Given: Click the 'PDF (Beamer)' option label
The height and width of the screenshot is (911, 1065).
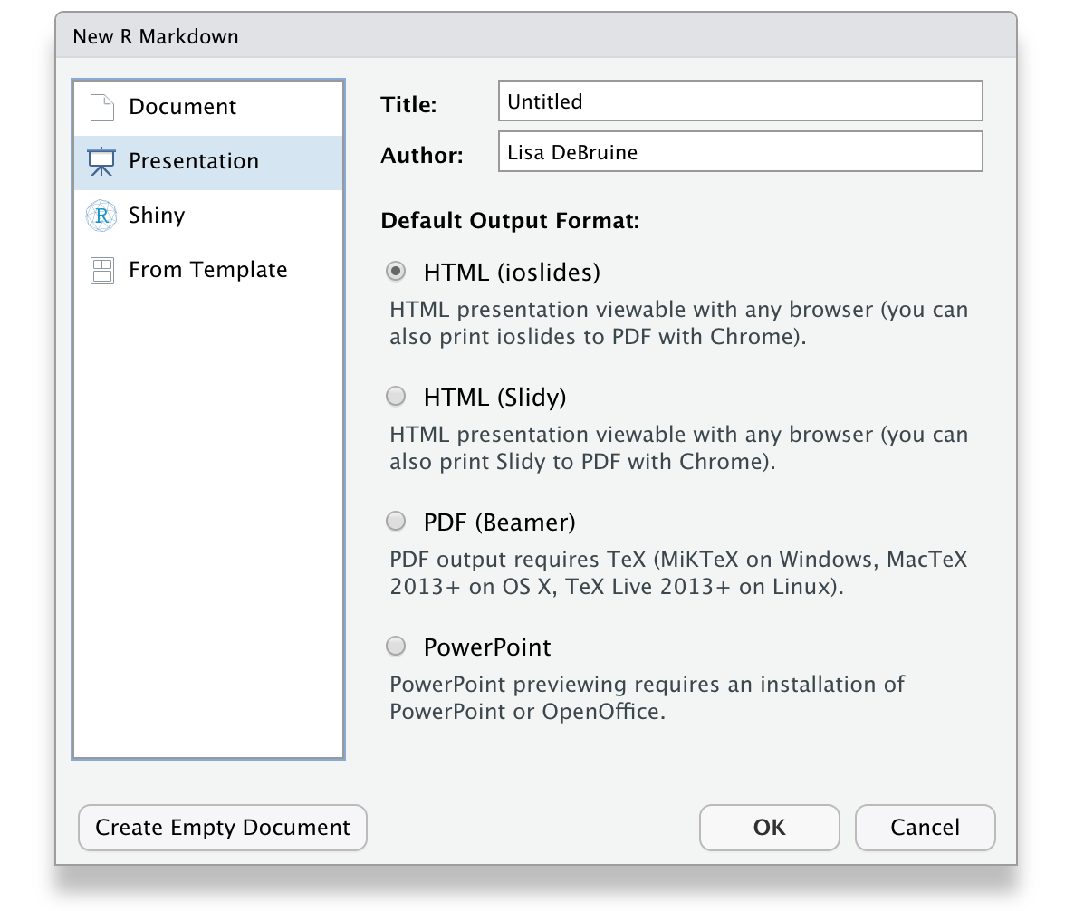Looking at the screenshot, I should point(500,523).
